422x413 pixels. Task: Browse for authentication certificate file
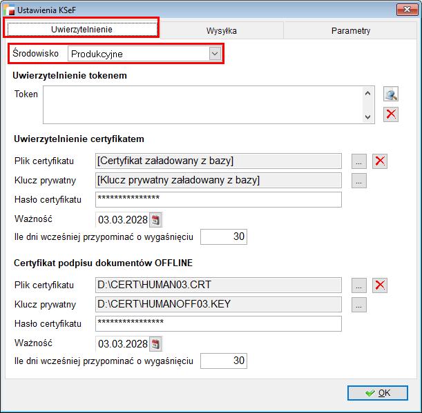click(358, 161)
